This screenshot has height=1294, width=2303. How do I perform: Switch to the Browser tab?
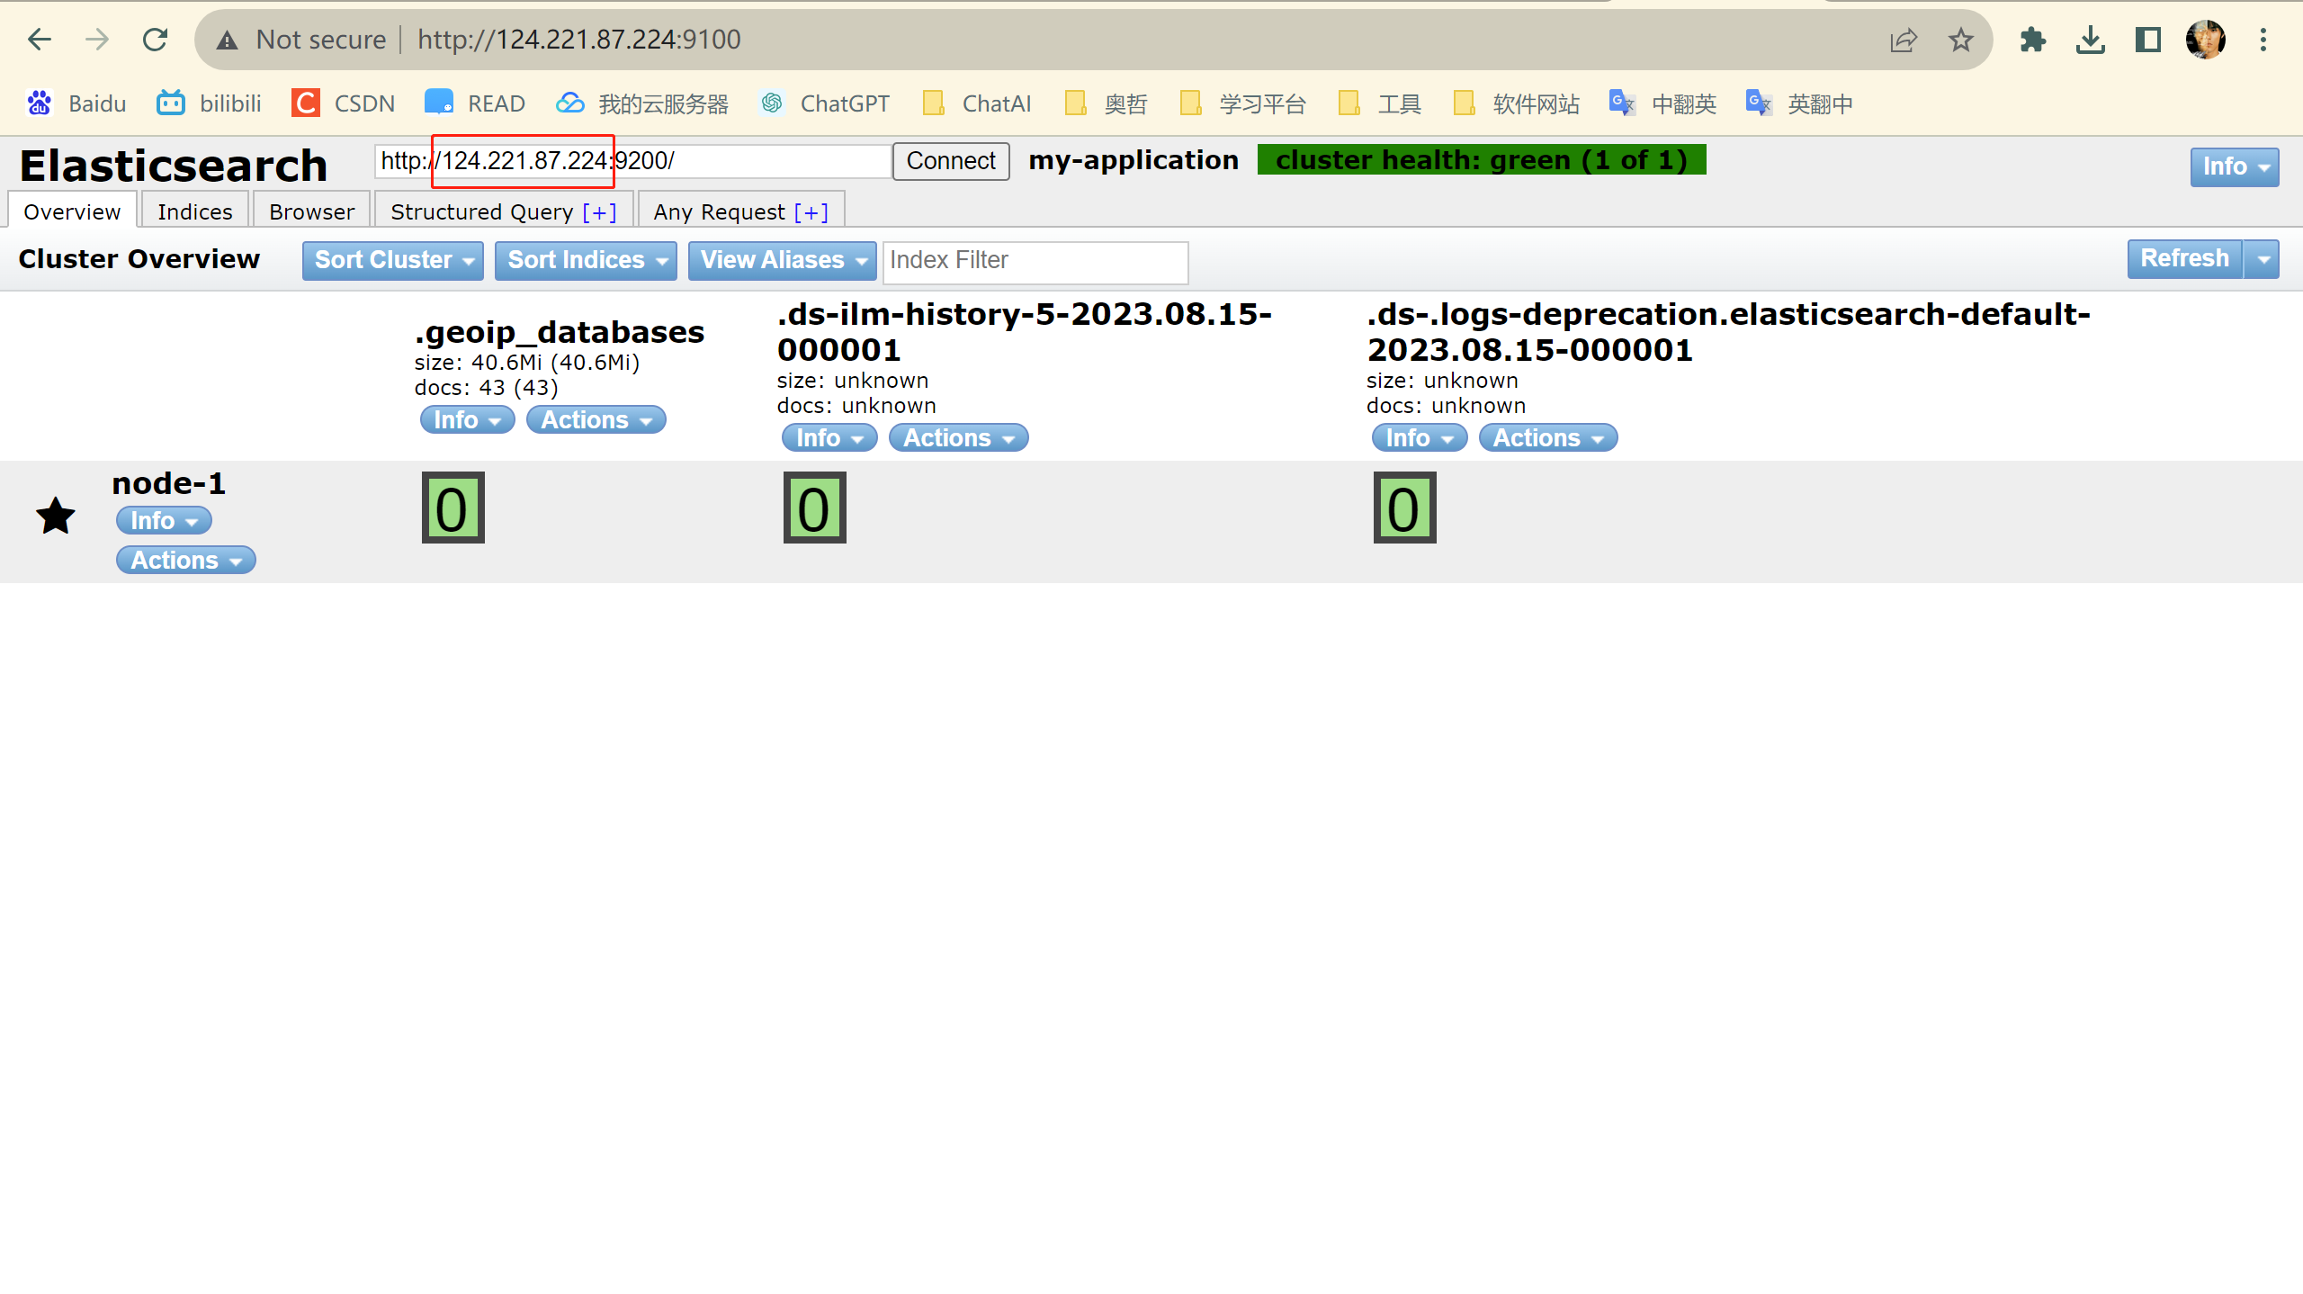pyautogui.click(x=311, y=211)
